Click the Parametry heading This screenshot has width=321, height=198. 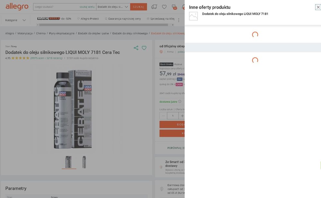(16, 188)
